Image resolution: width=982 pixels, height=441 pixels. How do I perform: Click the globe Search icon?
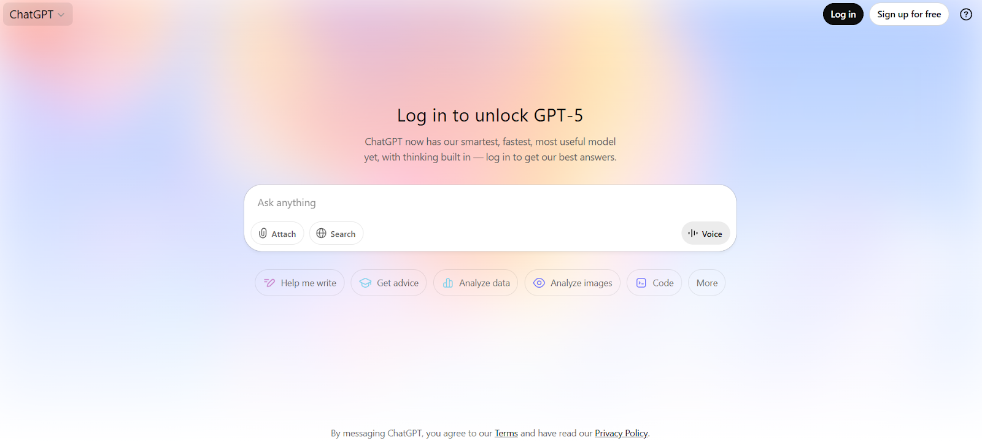click(x=321, y=233)
